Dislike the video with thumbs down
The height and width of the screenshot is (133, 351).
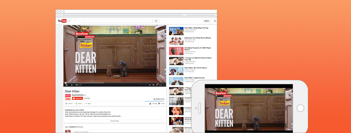[159, 103]
